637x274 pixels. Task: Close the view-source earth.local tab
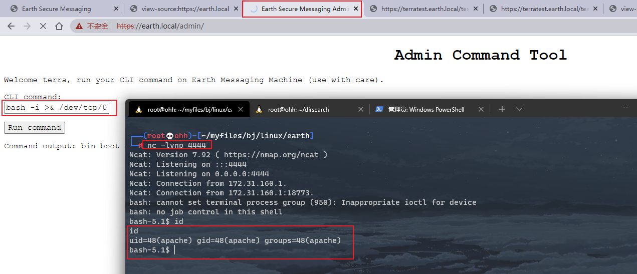point(237,9)
